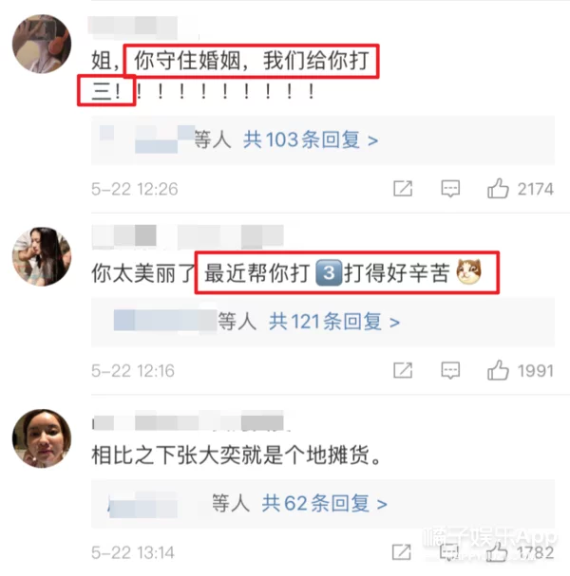Open first commenter's avatar with headphones
This screenshot has width=570, height=576.
[x=42, y=44]
